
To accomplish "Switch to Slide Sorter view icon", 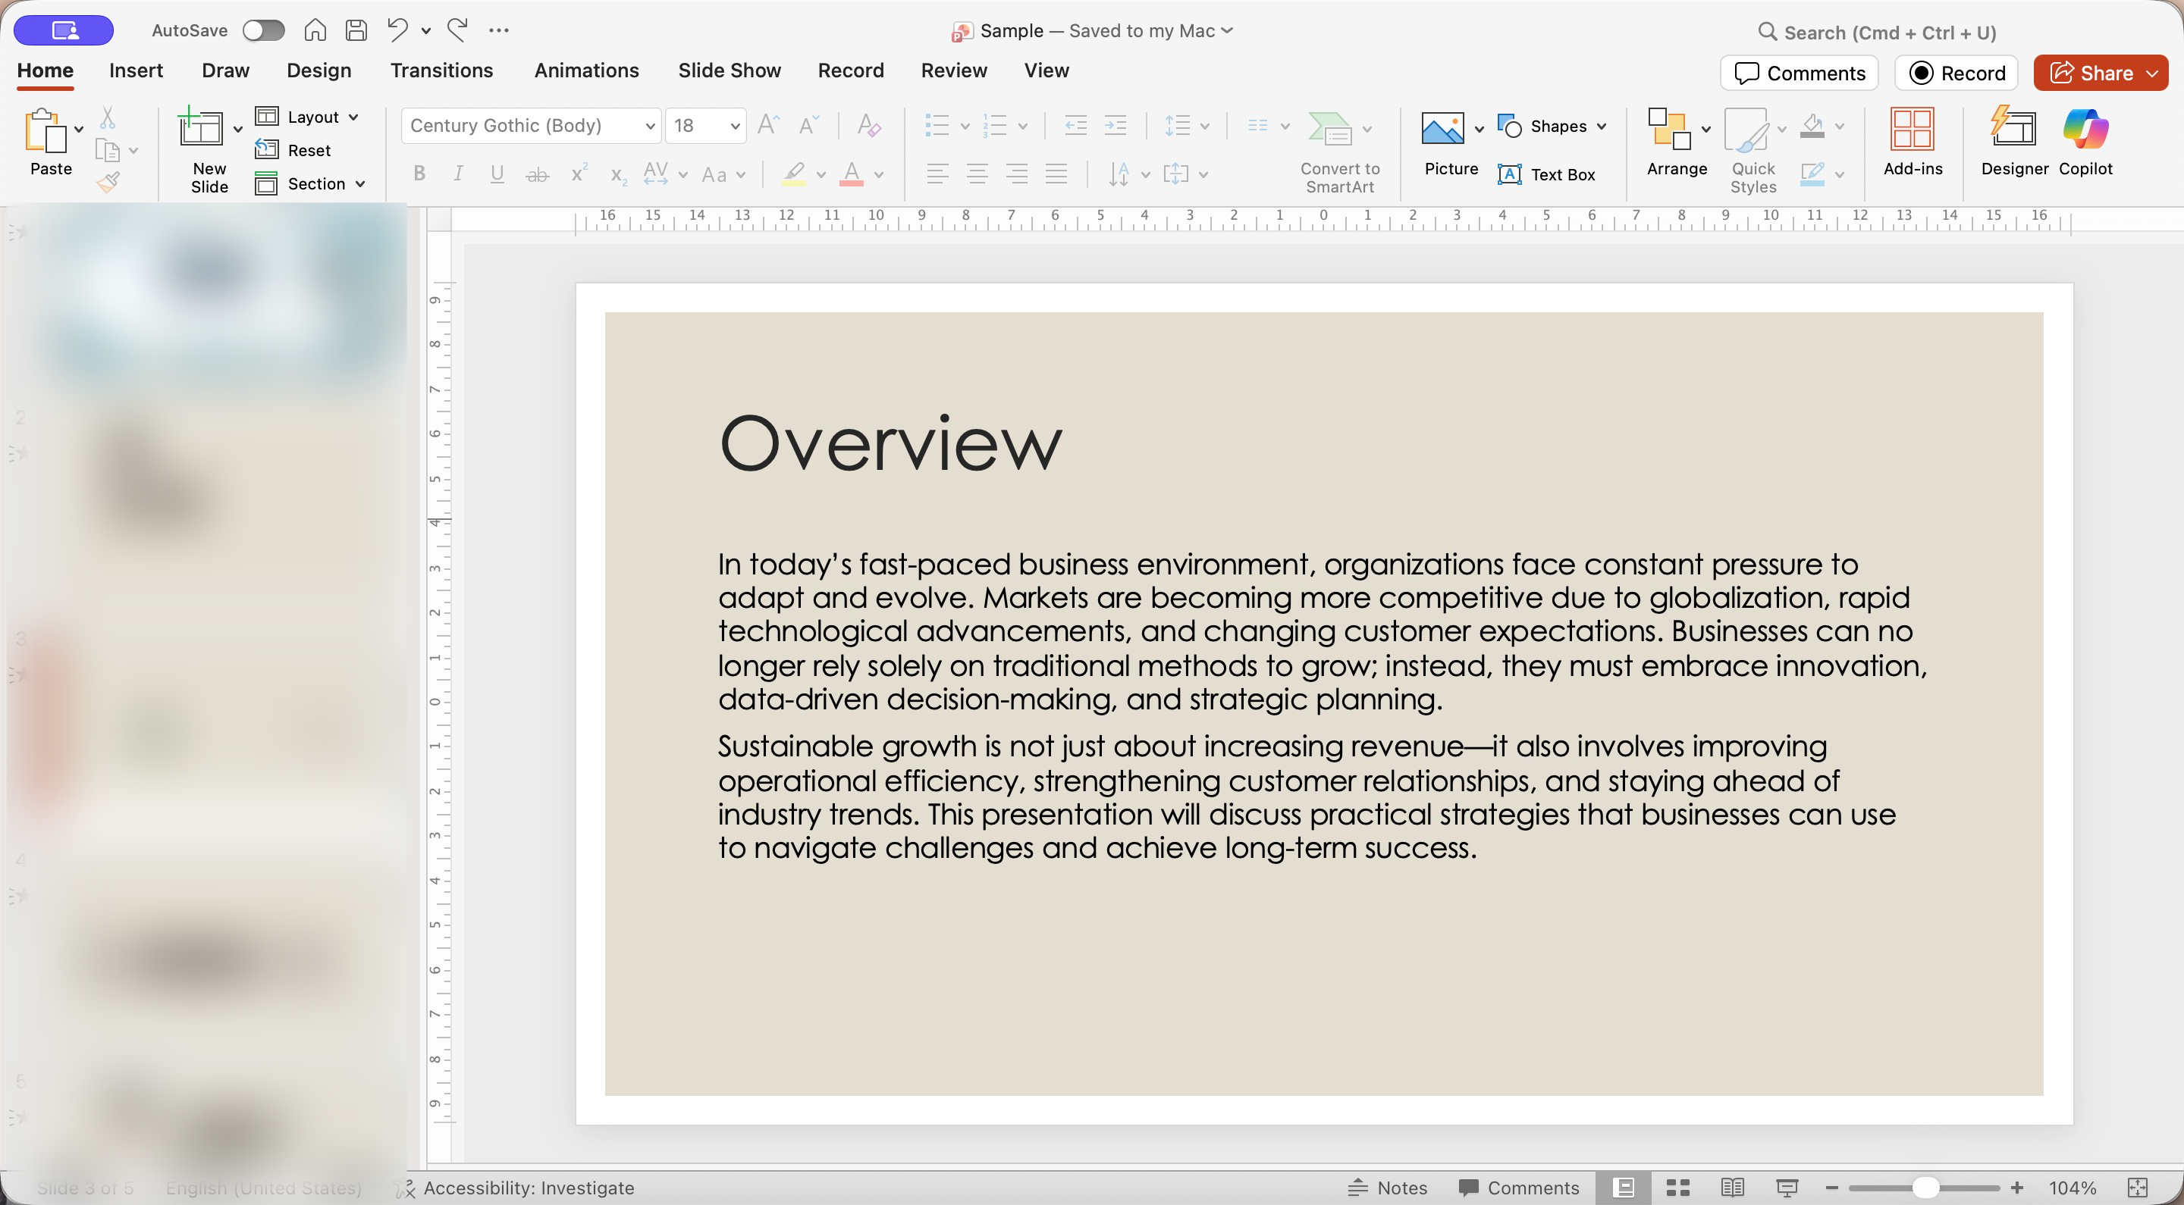I will click(1678, 1188).
